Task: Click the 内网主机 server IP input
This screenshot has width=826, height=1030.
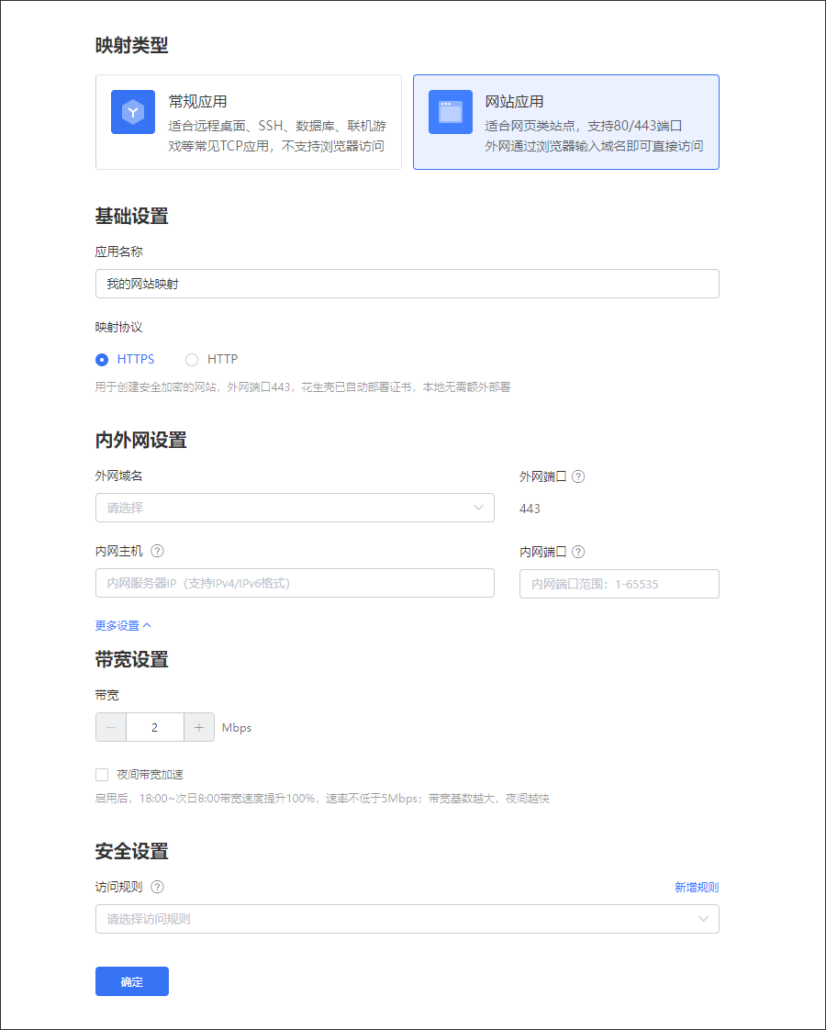Action: click(295, 583)
